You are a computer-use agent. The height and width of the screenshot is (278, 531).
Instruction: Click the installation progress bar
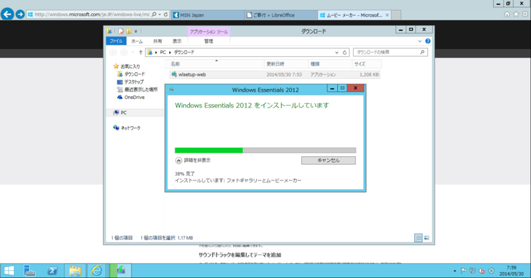click(x=265, y=151)
